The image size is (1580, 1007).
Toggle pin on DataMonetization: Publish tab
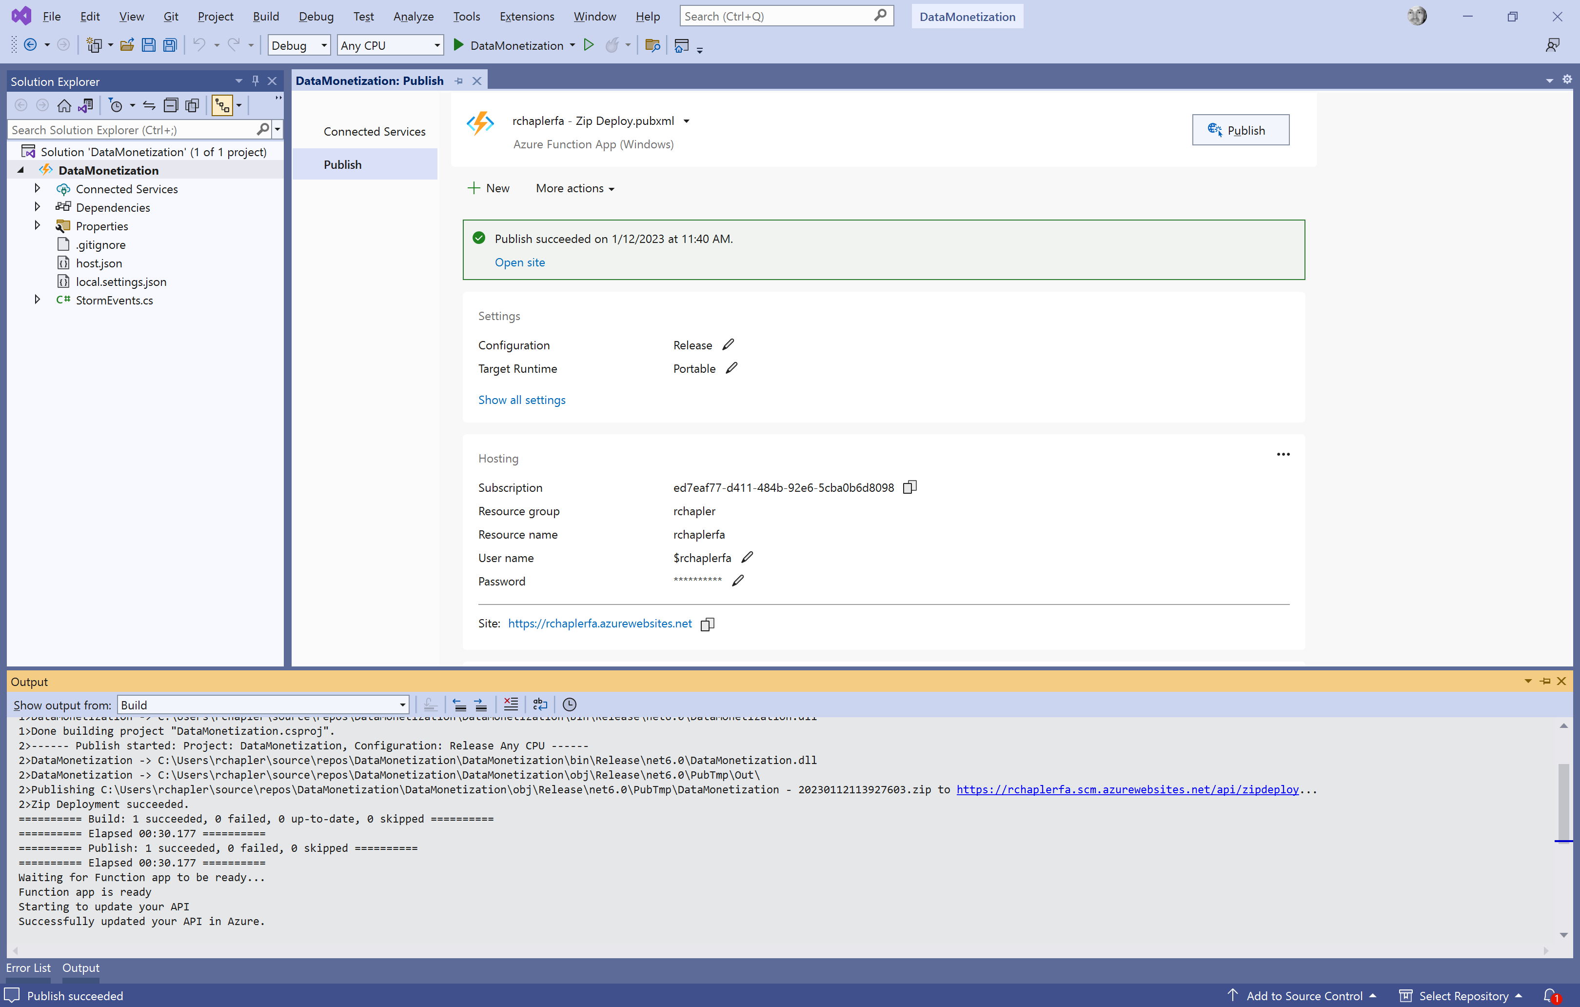459,81
